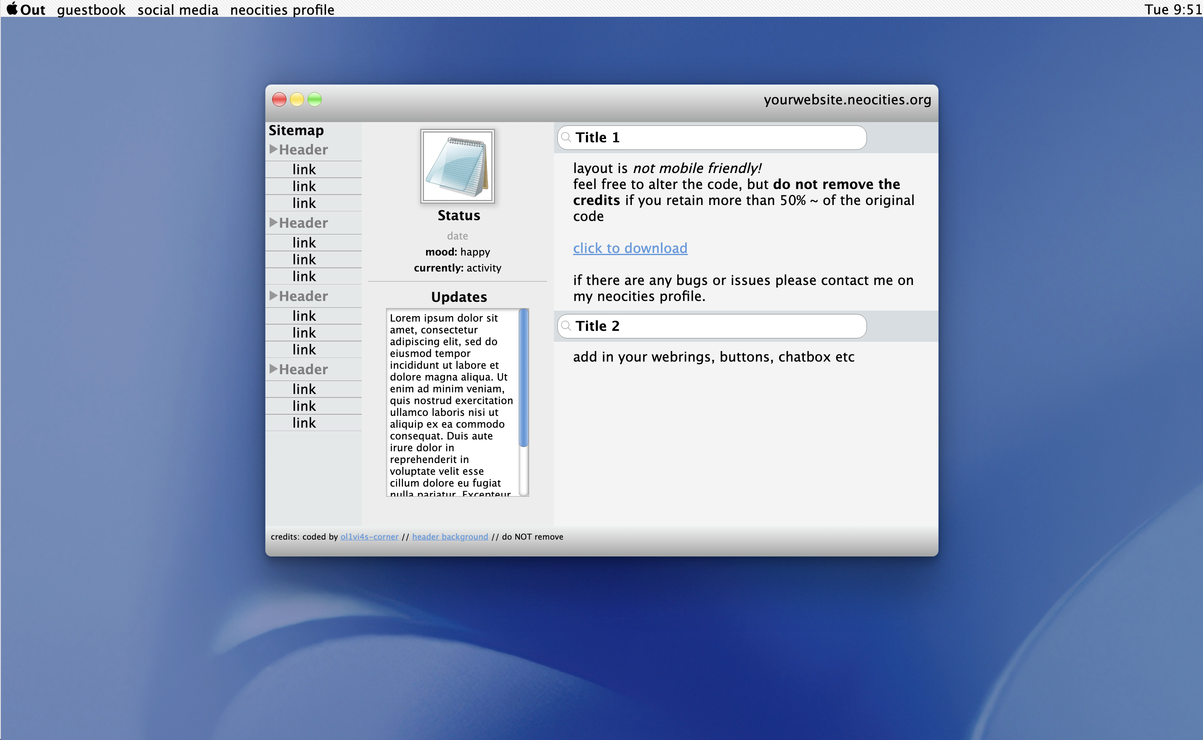1203x740 pixels.
Task: Expand the second Header in Sitemap
Action: (273, 223)
